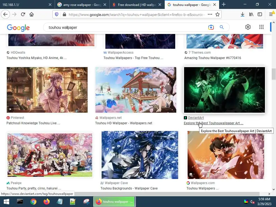This screenshot has width=276, height=207.
Task: Click the horizontal scrollbar right arrow
Action: (269, 194)
